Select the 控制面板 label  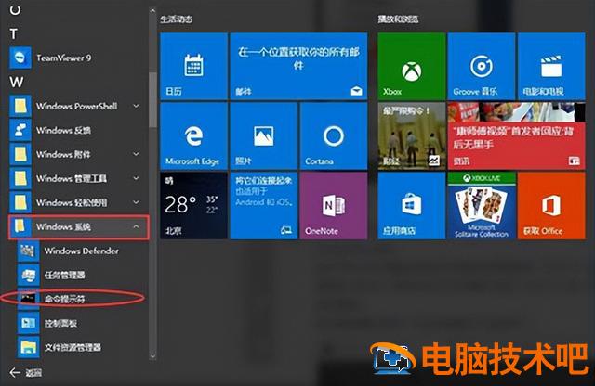tap(60, 323)
